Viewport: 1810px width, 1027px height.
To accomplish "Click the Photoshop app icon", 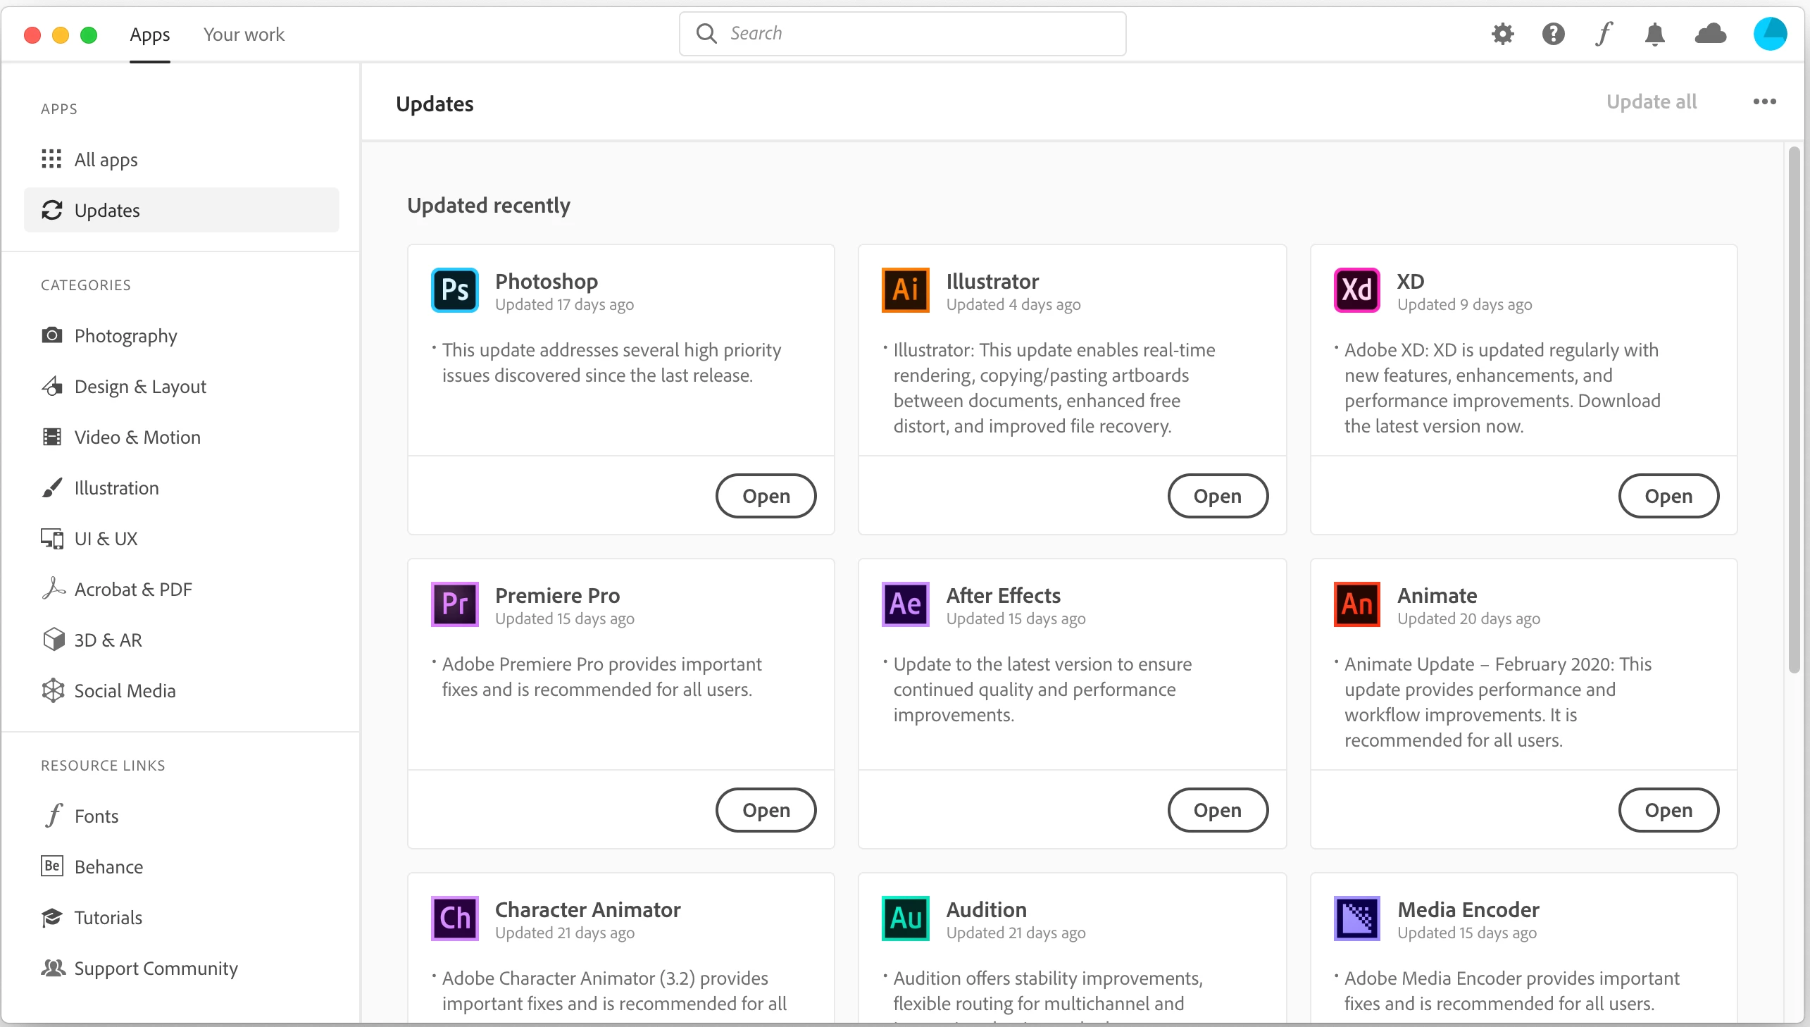I will (x=455, y=290).
